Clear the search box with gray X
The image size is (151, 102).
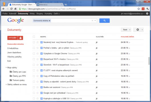click(92, 21)
